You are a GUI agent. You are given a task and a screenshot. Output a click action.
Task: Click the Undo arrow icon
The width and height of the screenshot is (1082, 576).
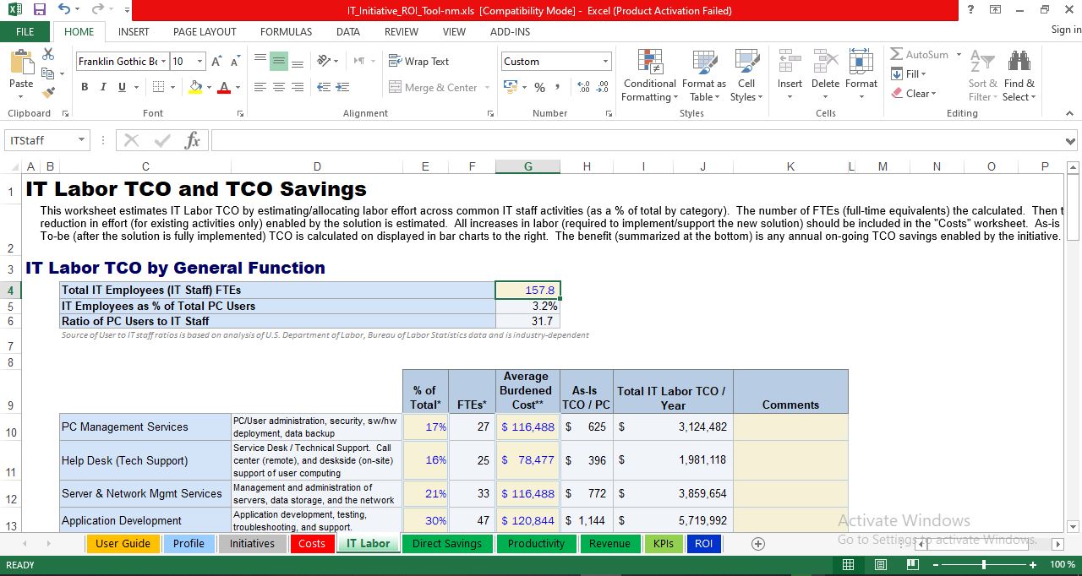click(64, 10)
